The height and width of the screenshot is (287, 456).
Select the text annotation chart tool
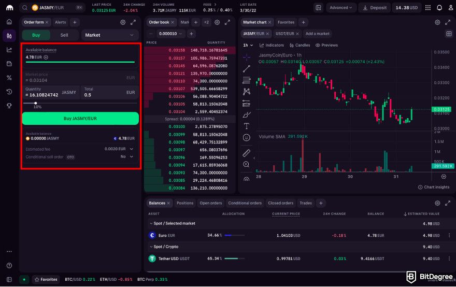246,126
